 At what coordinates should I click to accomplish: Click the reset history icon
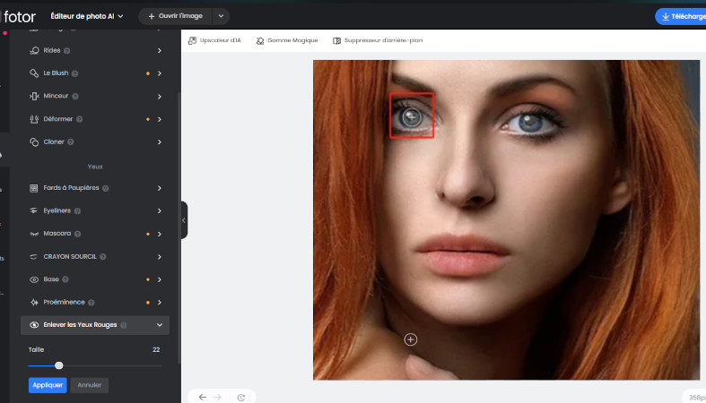coord(241,398)
